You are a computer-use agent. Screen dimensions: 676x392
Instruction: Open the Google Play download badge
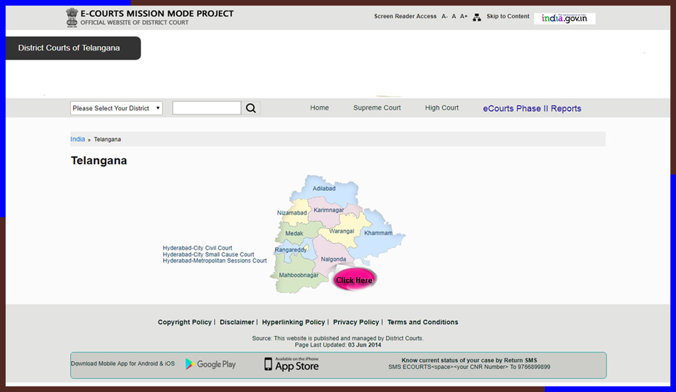point(211,364)
